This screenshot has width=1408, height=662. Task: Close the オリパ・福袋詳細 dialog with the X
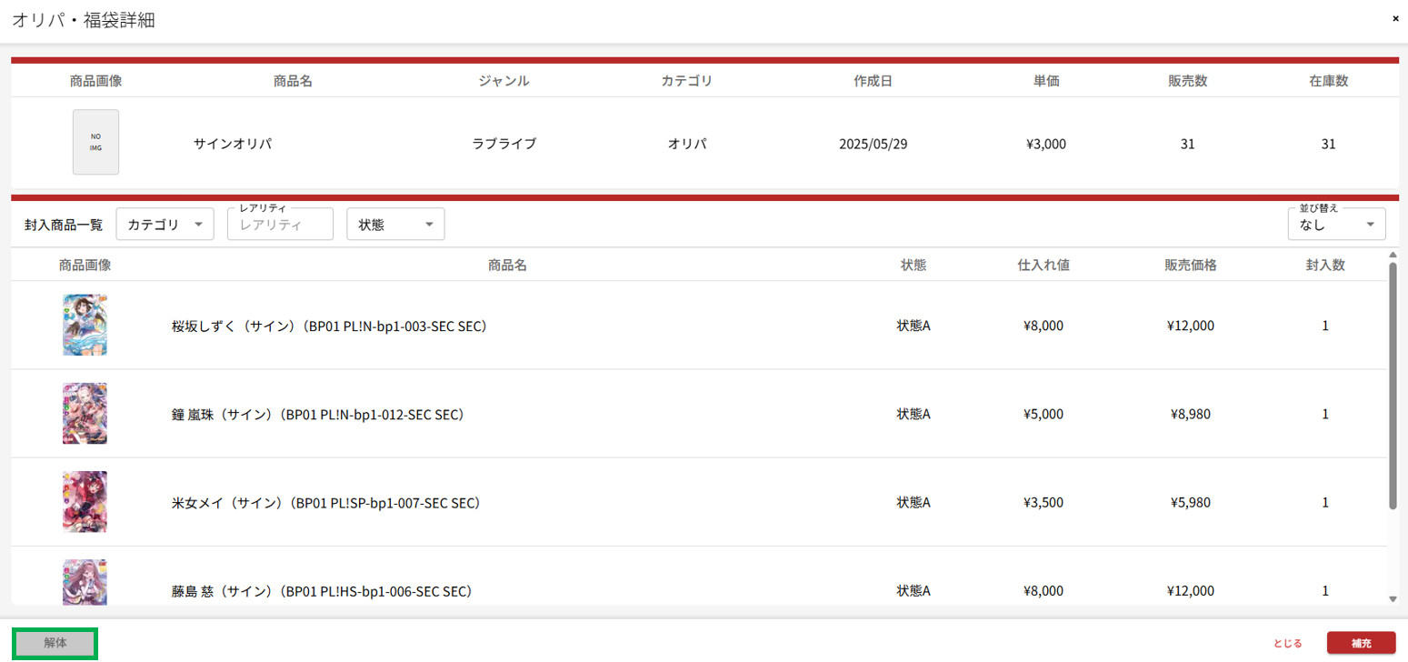[x=1395, y=18]
